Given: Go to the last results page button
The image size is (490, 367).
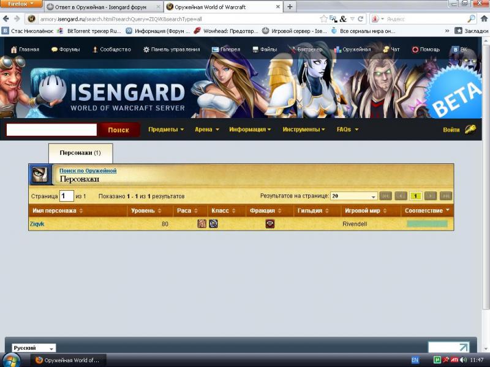Looking at the screenshot, I should [x=446, y=196].
